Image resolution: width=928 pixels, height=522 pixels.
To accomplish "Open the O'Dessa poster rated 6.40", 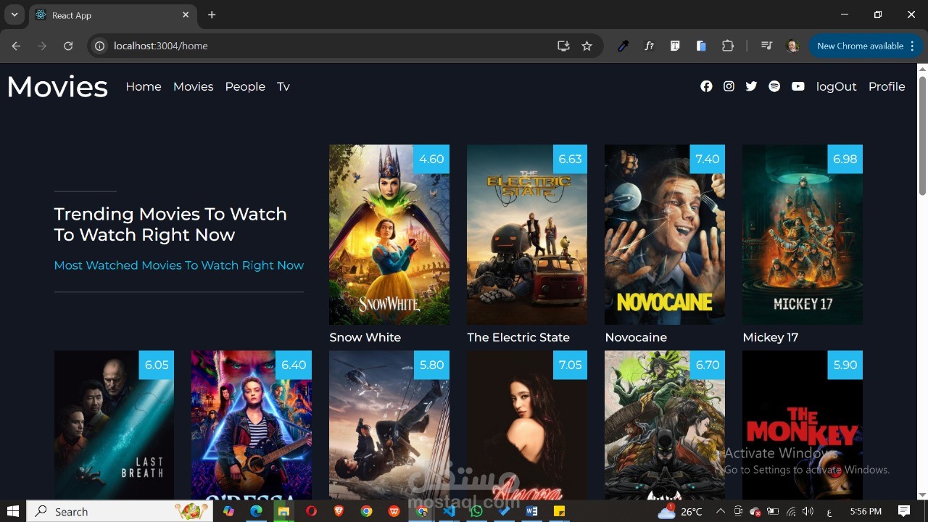I will coord(252,425).
